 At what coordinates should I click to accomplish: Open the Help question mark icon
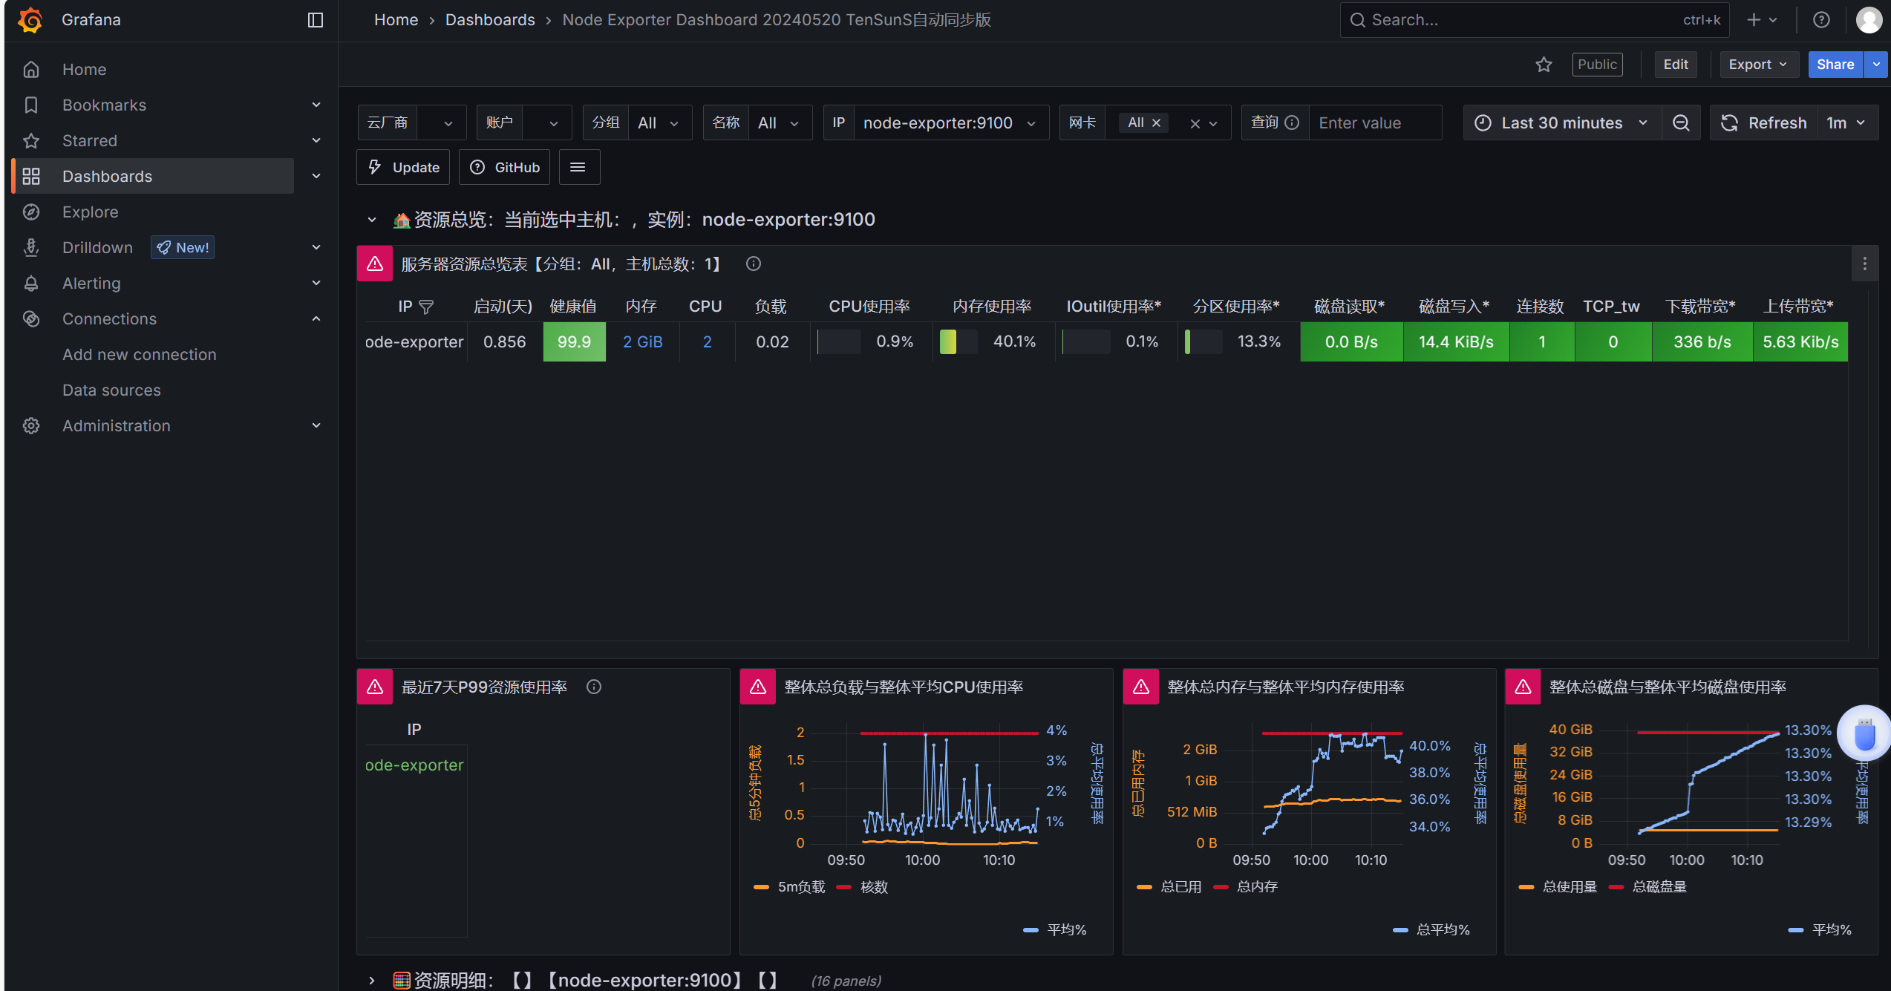1821,20
